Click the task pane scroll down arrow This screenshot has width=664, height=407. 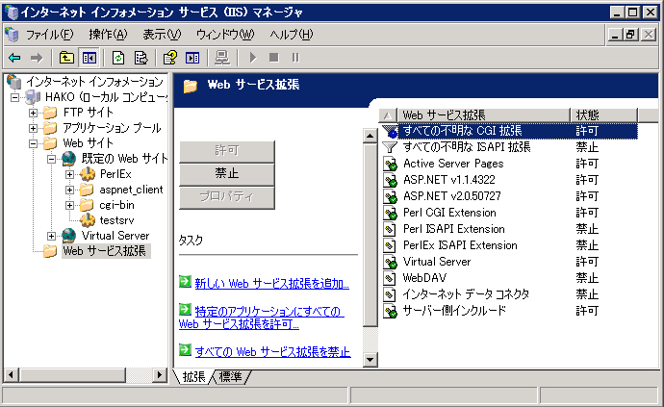370,360
